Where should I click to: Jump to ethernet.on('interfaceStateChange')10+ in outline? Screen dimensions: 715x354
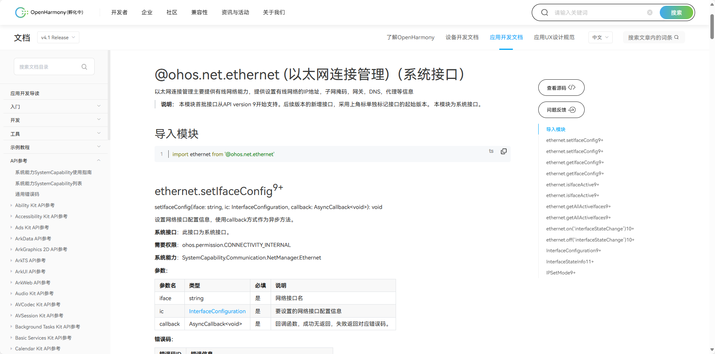[590, 229]
